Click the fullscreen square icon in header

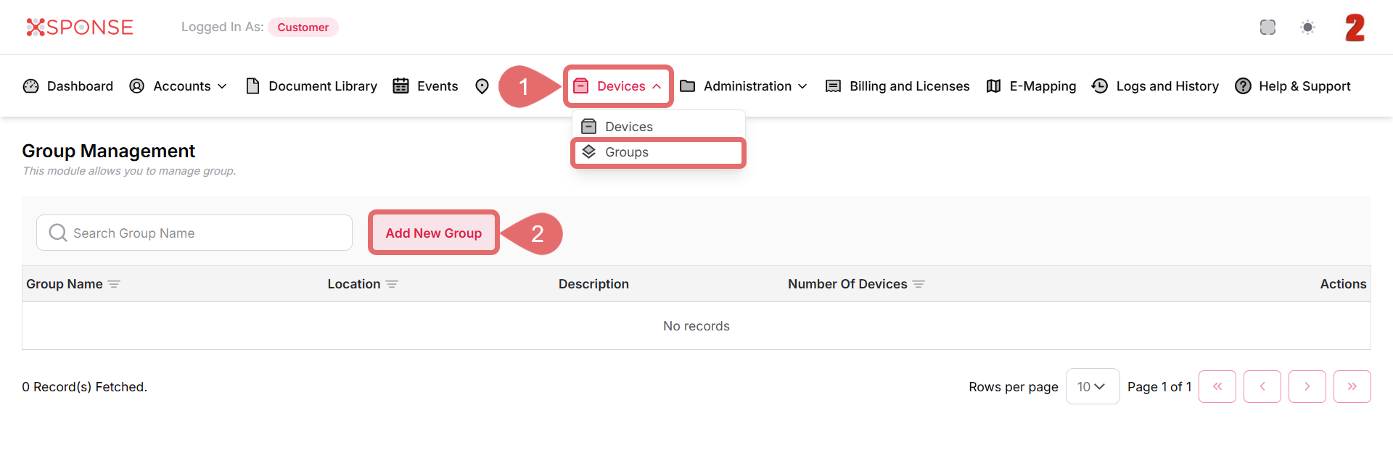1267,28
